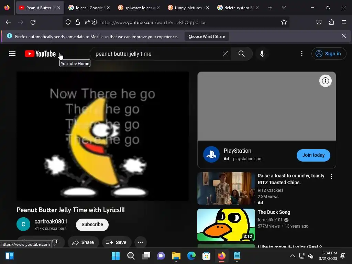The width and height of the screenshot is (352, 264).
Task: Show hidden system tray icons
Action: click(292, 256)
